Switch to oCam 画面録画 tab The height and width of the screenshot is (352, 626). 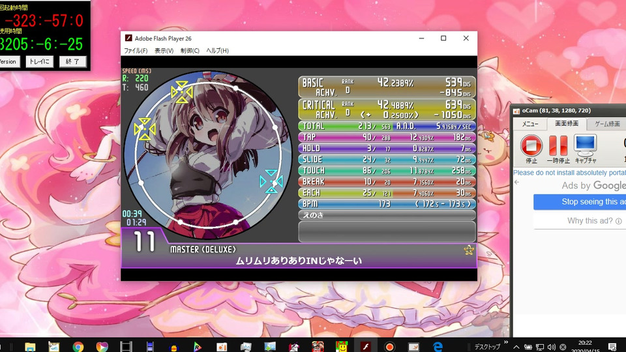click(567, 124)
